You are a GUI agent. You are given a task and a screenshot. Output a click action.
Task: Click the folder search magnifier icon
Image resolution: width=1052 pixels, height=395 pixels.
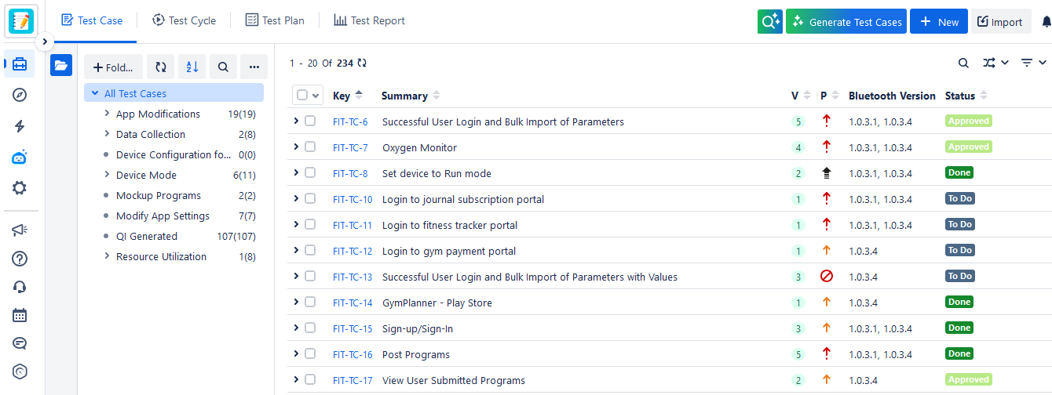tap(223, 67)
